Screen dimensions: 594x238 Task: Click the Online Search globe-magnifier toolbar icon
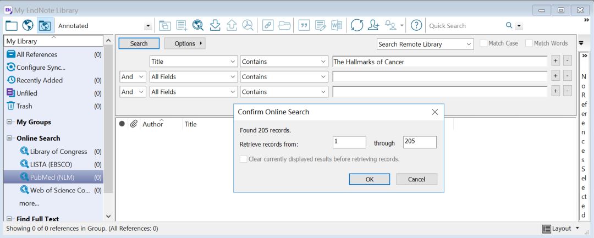click(x=198, y=26)
